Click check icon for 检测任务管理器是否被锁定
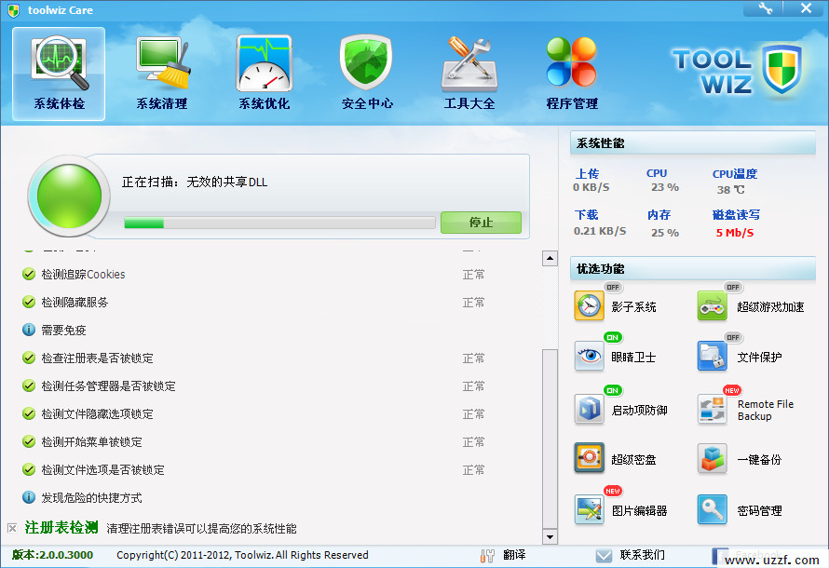The width and height of the screenshot is (829, 568). pyautogui.click(x=29, y=385)
